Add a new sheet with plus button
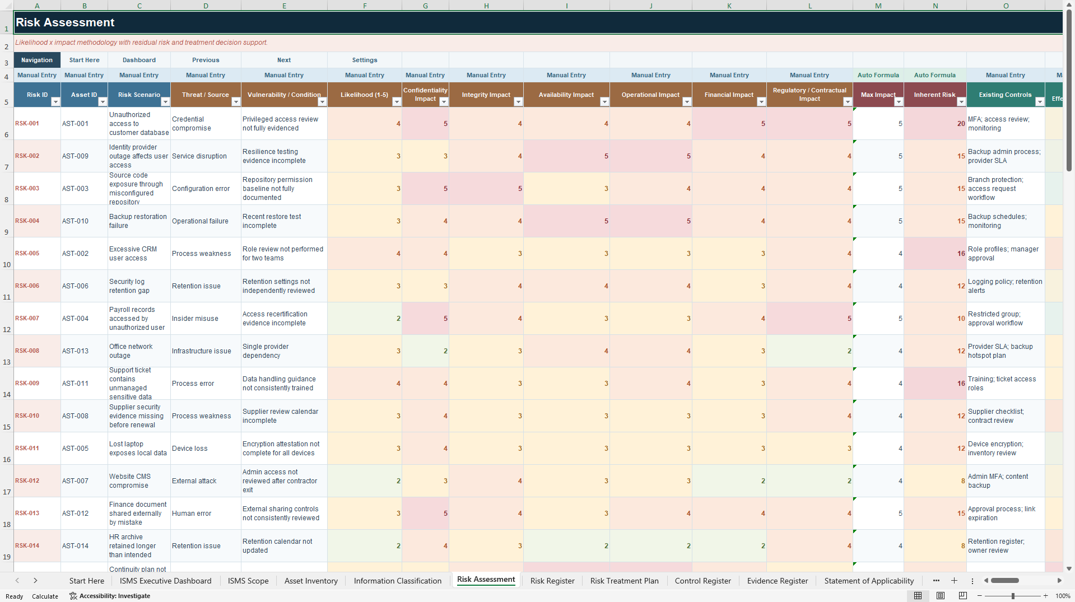The width and height of the screenshot is (1075, 602). click(x=954, y=581)
